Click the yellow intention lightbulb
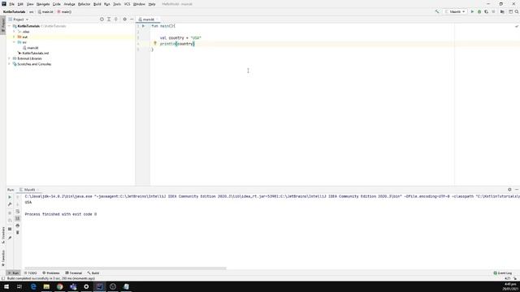The height and width of the screenshot is (292, 520). click(155, 43)
